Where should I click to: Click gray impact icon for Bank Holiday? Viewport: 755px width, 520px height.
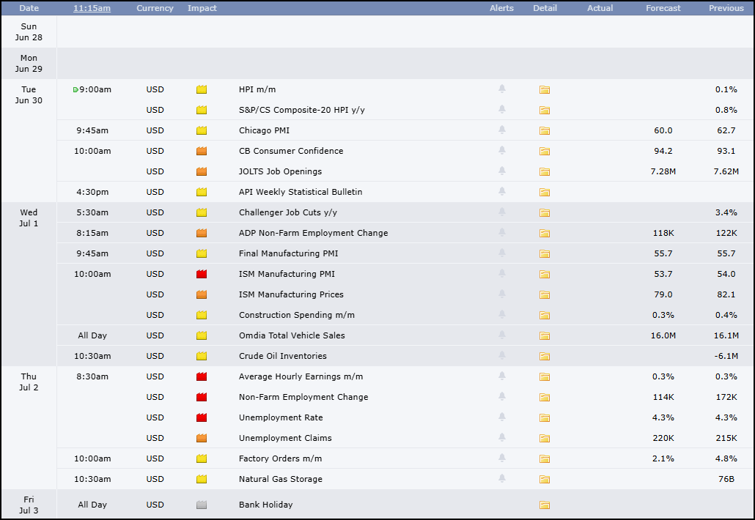202,505
